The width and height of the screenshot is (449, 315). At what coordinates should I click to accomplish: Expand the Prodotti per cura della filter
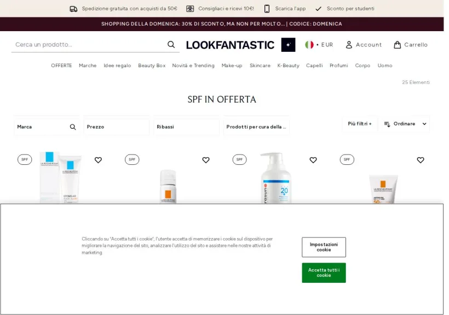pos(256,127)
